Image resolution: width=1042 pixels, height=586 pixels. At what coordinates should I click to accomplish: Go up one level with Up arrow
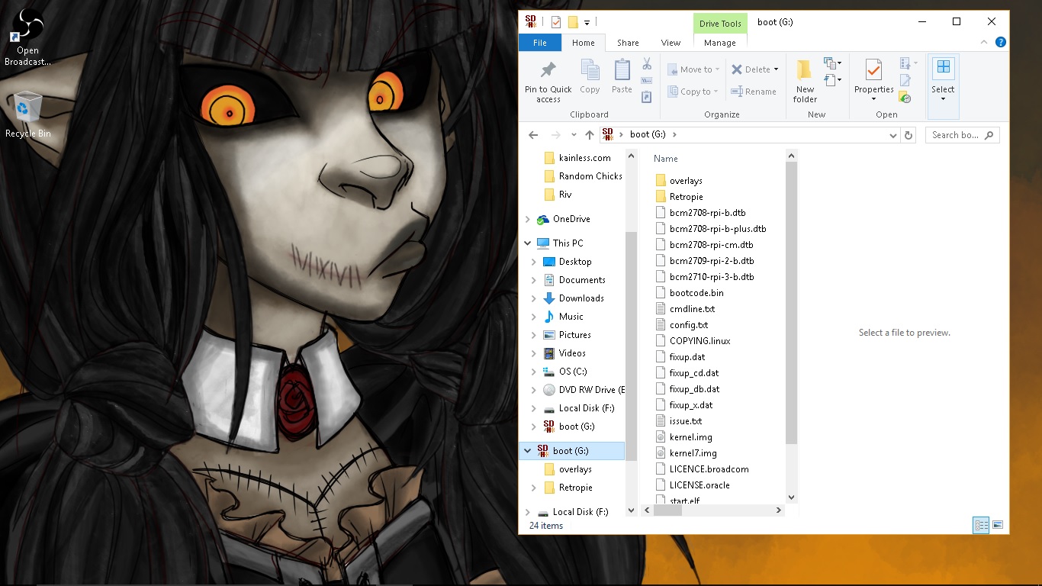point(589,135)
